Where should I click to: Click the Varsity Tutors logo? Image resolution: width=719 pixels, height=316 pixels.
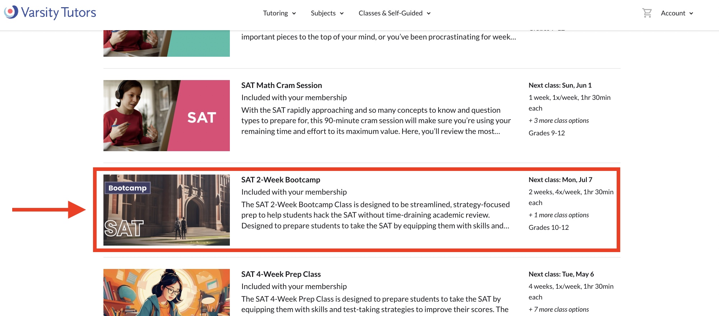[50, 13]
